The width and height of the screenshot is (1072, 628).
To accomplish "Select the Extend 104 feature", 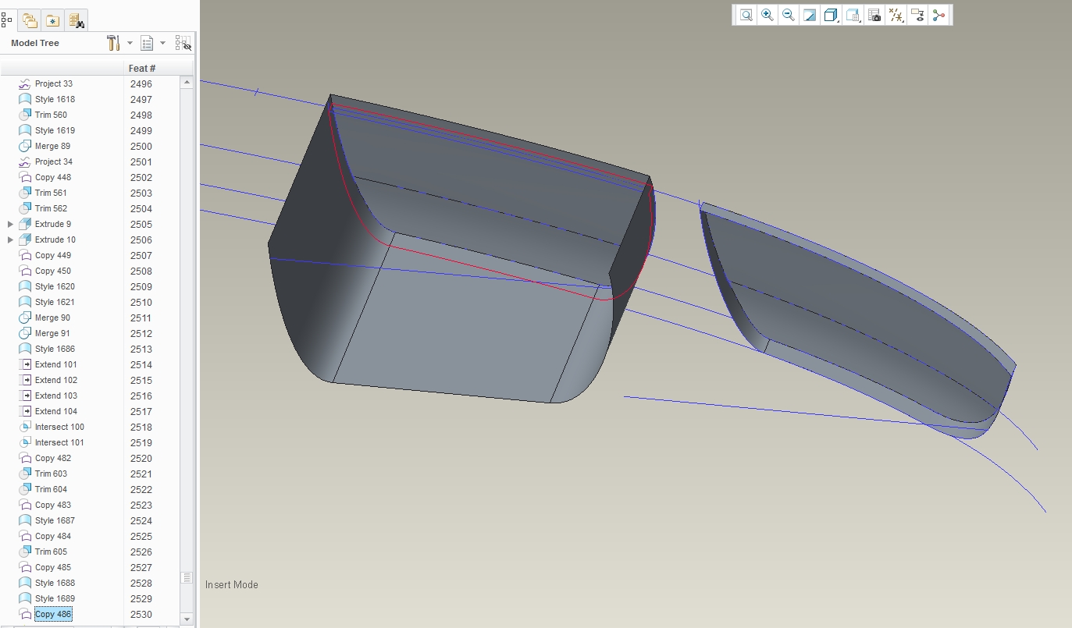I will 56,411.
